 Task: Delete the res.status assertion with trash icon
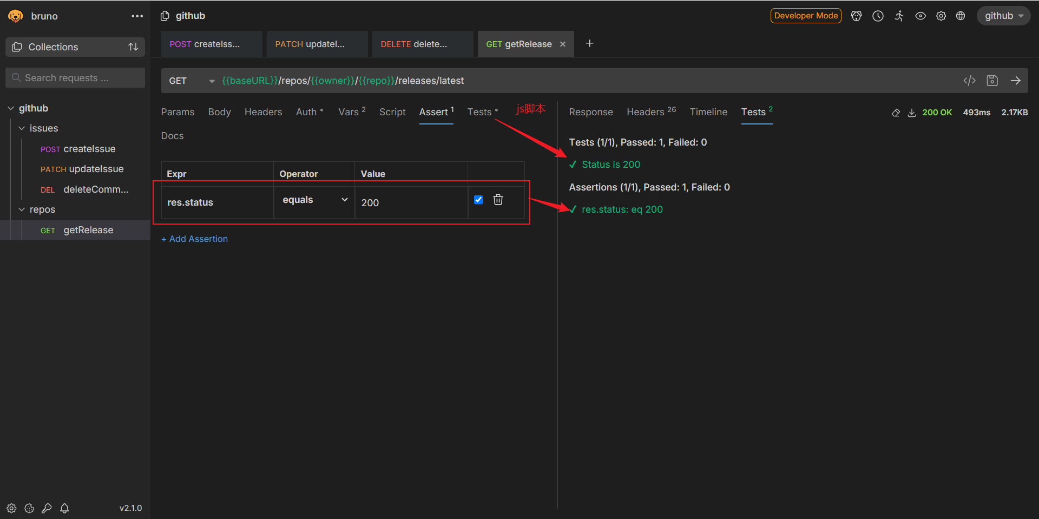[498, 200]
